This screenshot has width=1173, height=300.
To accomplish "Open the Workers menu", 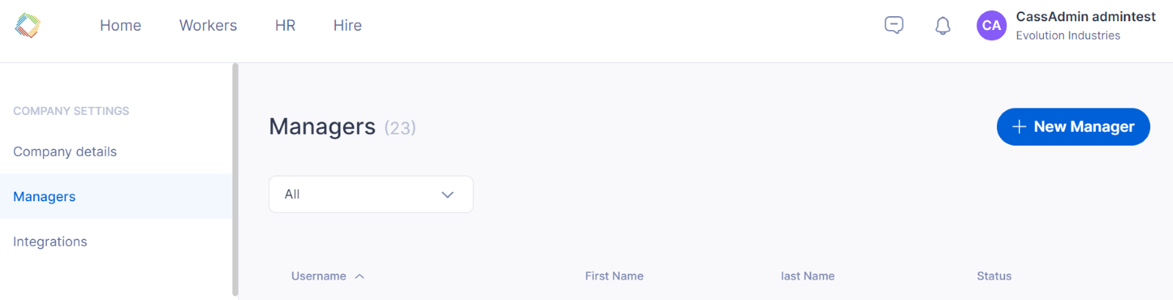I will 208,26.
